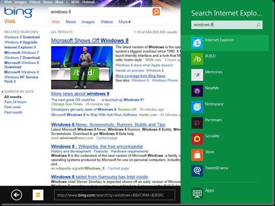Click the Bing logo
Viewport: 275px width, 206px height.
pyautogui.click(x=18, y=12)
